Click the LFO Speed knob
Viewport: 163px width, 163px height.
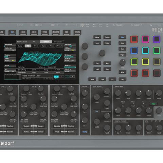tap(159, 128)
